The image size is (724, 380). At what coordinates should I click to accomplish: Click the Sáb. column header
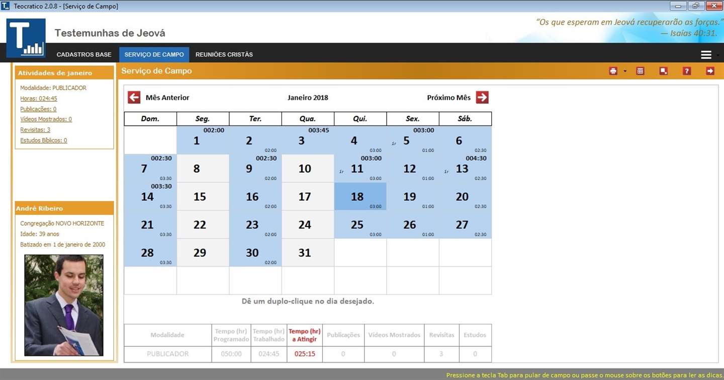465,119
